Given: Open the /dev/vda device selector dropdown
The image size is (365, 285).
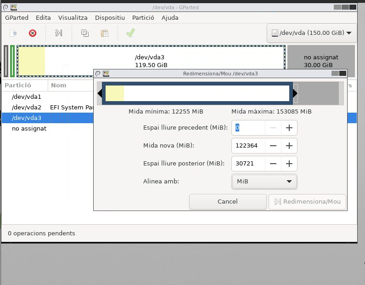Looking at the screenshot, I should click(312, 33).
